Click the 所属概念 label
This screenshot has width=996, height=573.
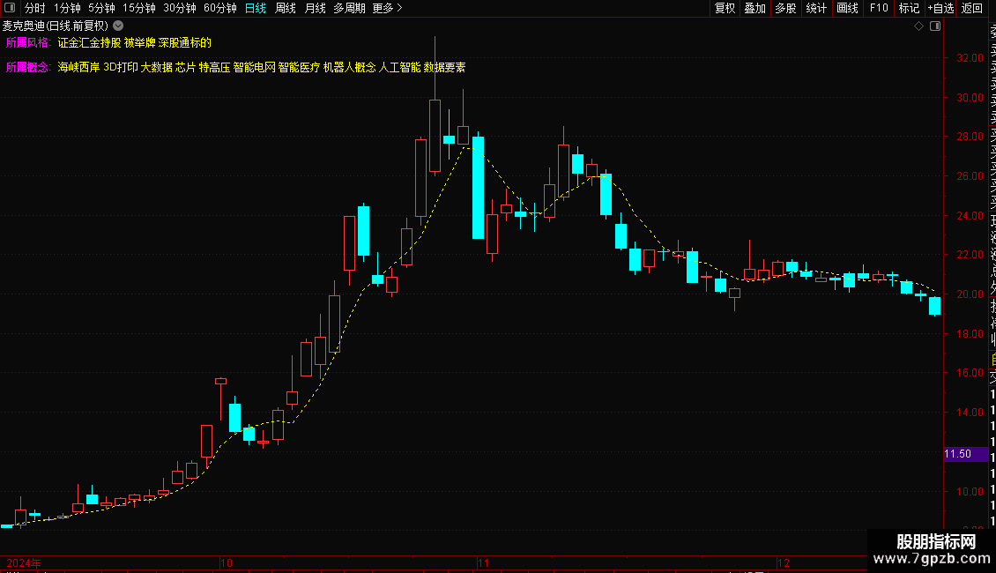(x=27, y=67)
